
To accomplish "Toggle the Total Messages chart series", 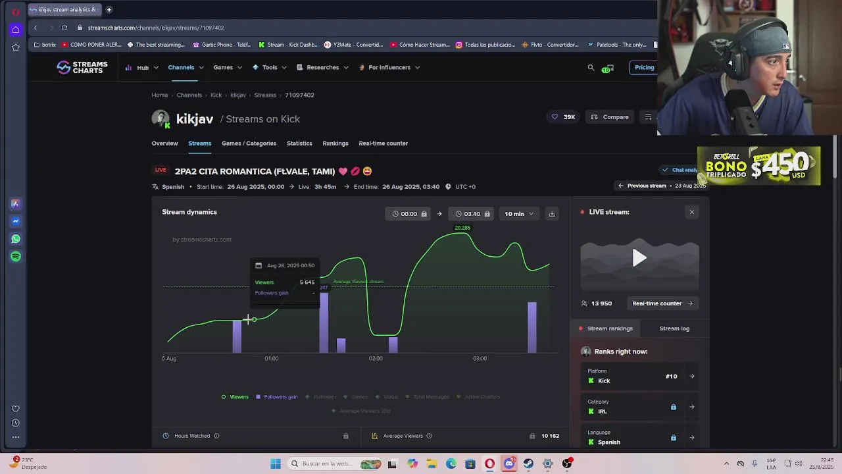I will coord(427,397).
